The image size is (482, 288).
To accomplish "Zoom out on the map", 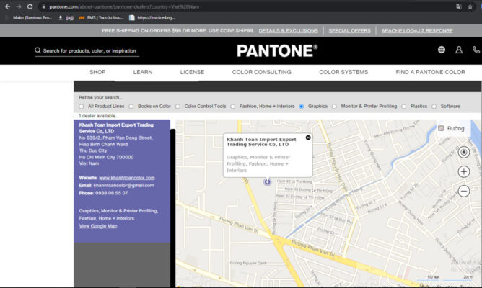I will point(463,191).
